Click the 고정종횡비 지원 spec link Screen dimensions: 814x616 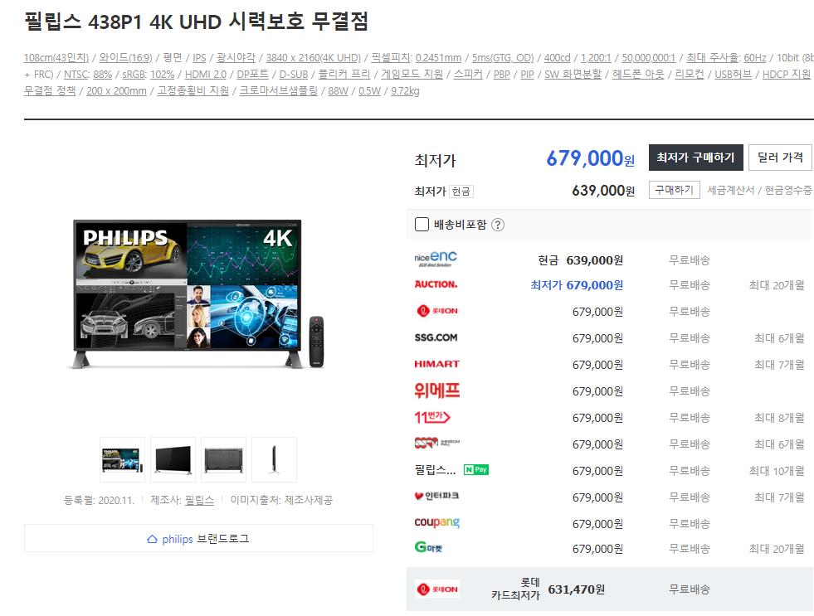tap(193, 90)
